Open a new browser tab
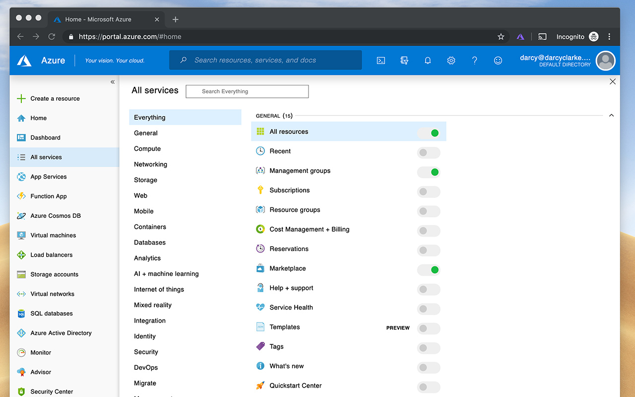Image resolution: width=635 pixels, height=397 pixels. coord(175,19)
